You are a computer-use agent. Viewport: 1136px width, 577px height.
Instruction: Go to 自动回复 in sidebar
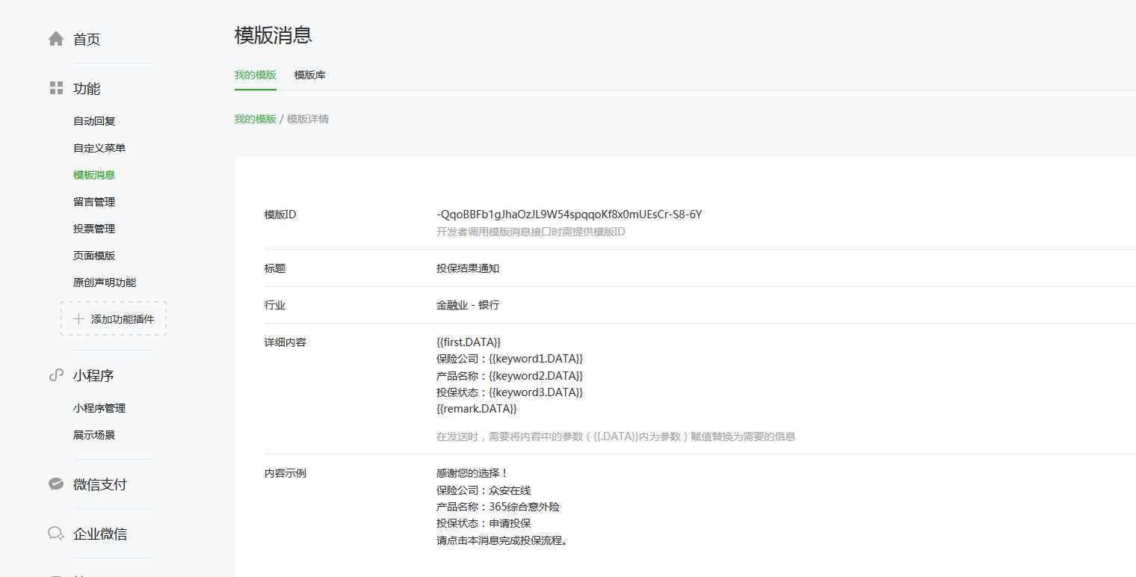pyautogui.click(x=94, y=121)
